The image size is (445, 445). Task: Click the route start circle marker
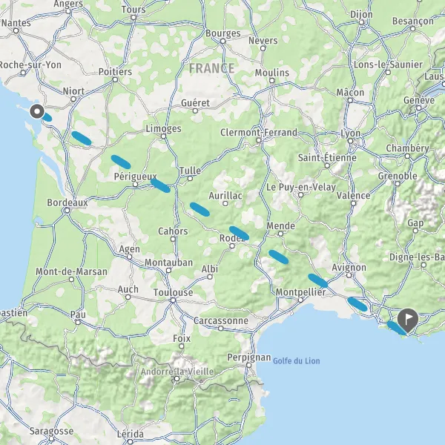tap(37, 111)
